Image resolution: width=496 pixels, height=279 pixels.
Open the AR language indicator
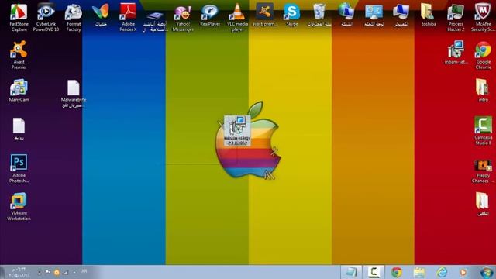pyautogui.click(x=84, y=271)
